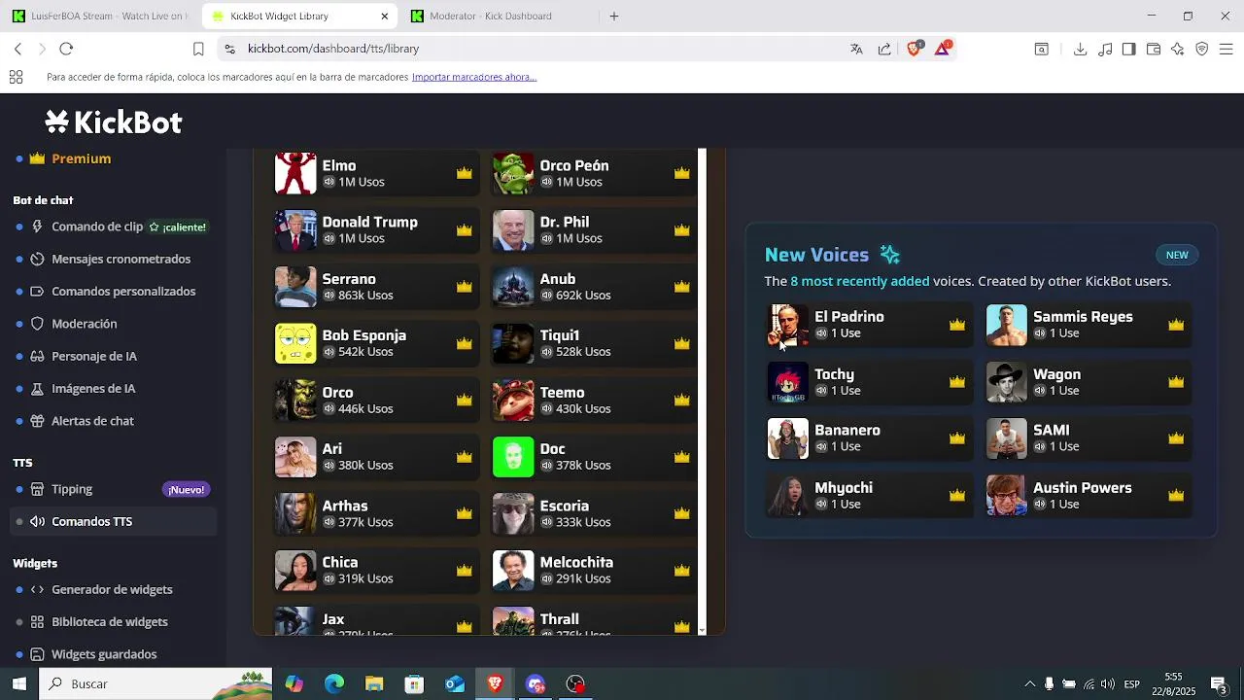This screenshot has width=1244, height=700.
Task: Open a new browser tab
Action: (x=613, y=16)
